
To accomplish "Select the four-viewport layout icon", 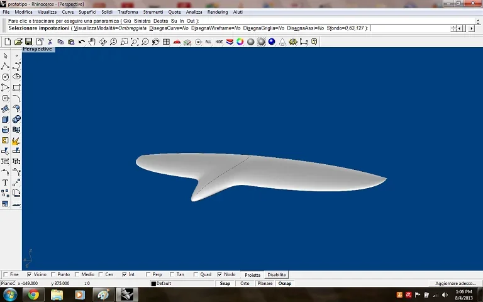I will [166, 42].
